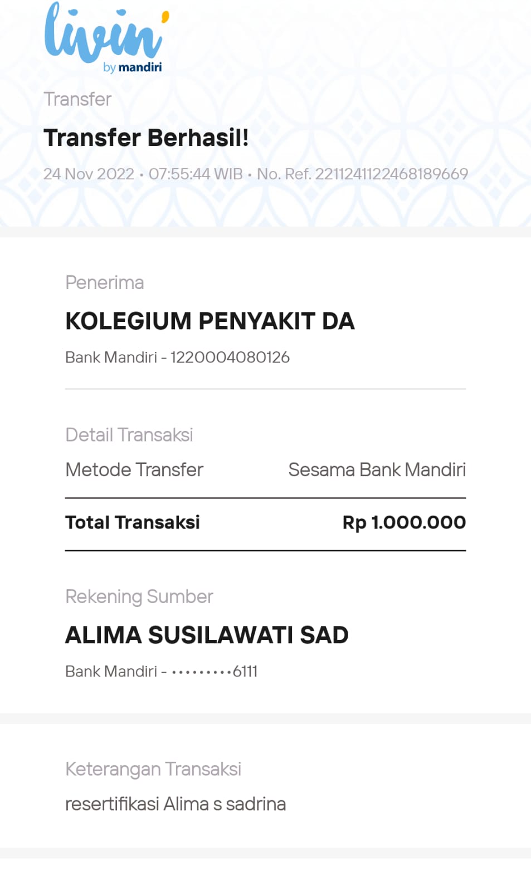Click the "Total Transaksi" label

point(132,522)
